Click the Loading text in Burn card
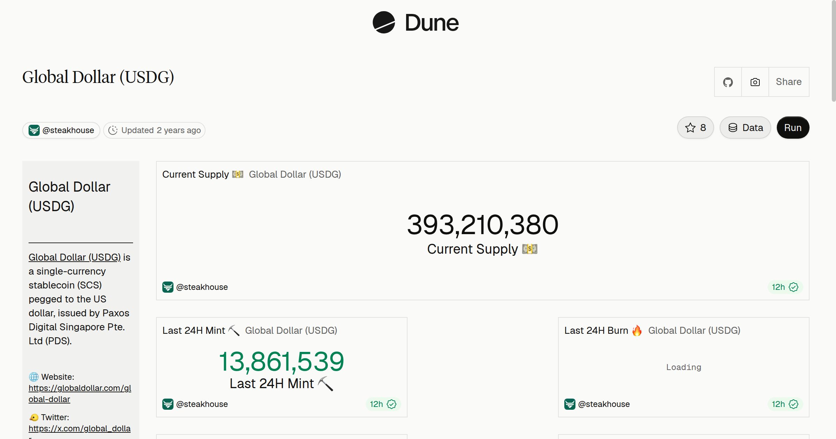This screenshot has width=836, height=439. 683,367
